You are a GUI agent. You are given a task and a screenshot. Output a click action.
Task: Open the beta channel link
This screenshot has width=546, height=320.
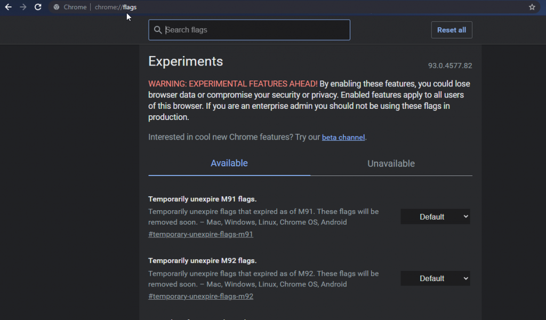[x=343, y=137]
